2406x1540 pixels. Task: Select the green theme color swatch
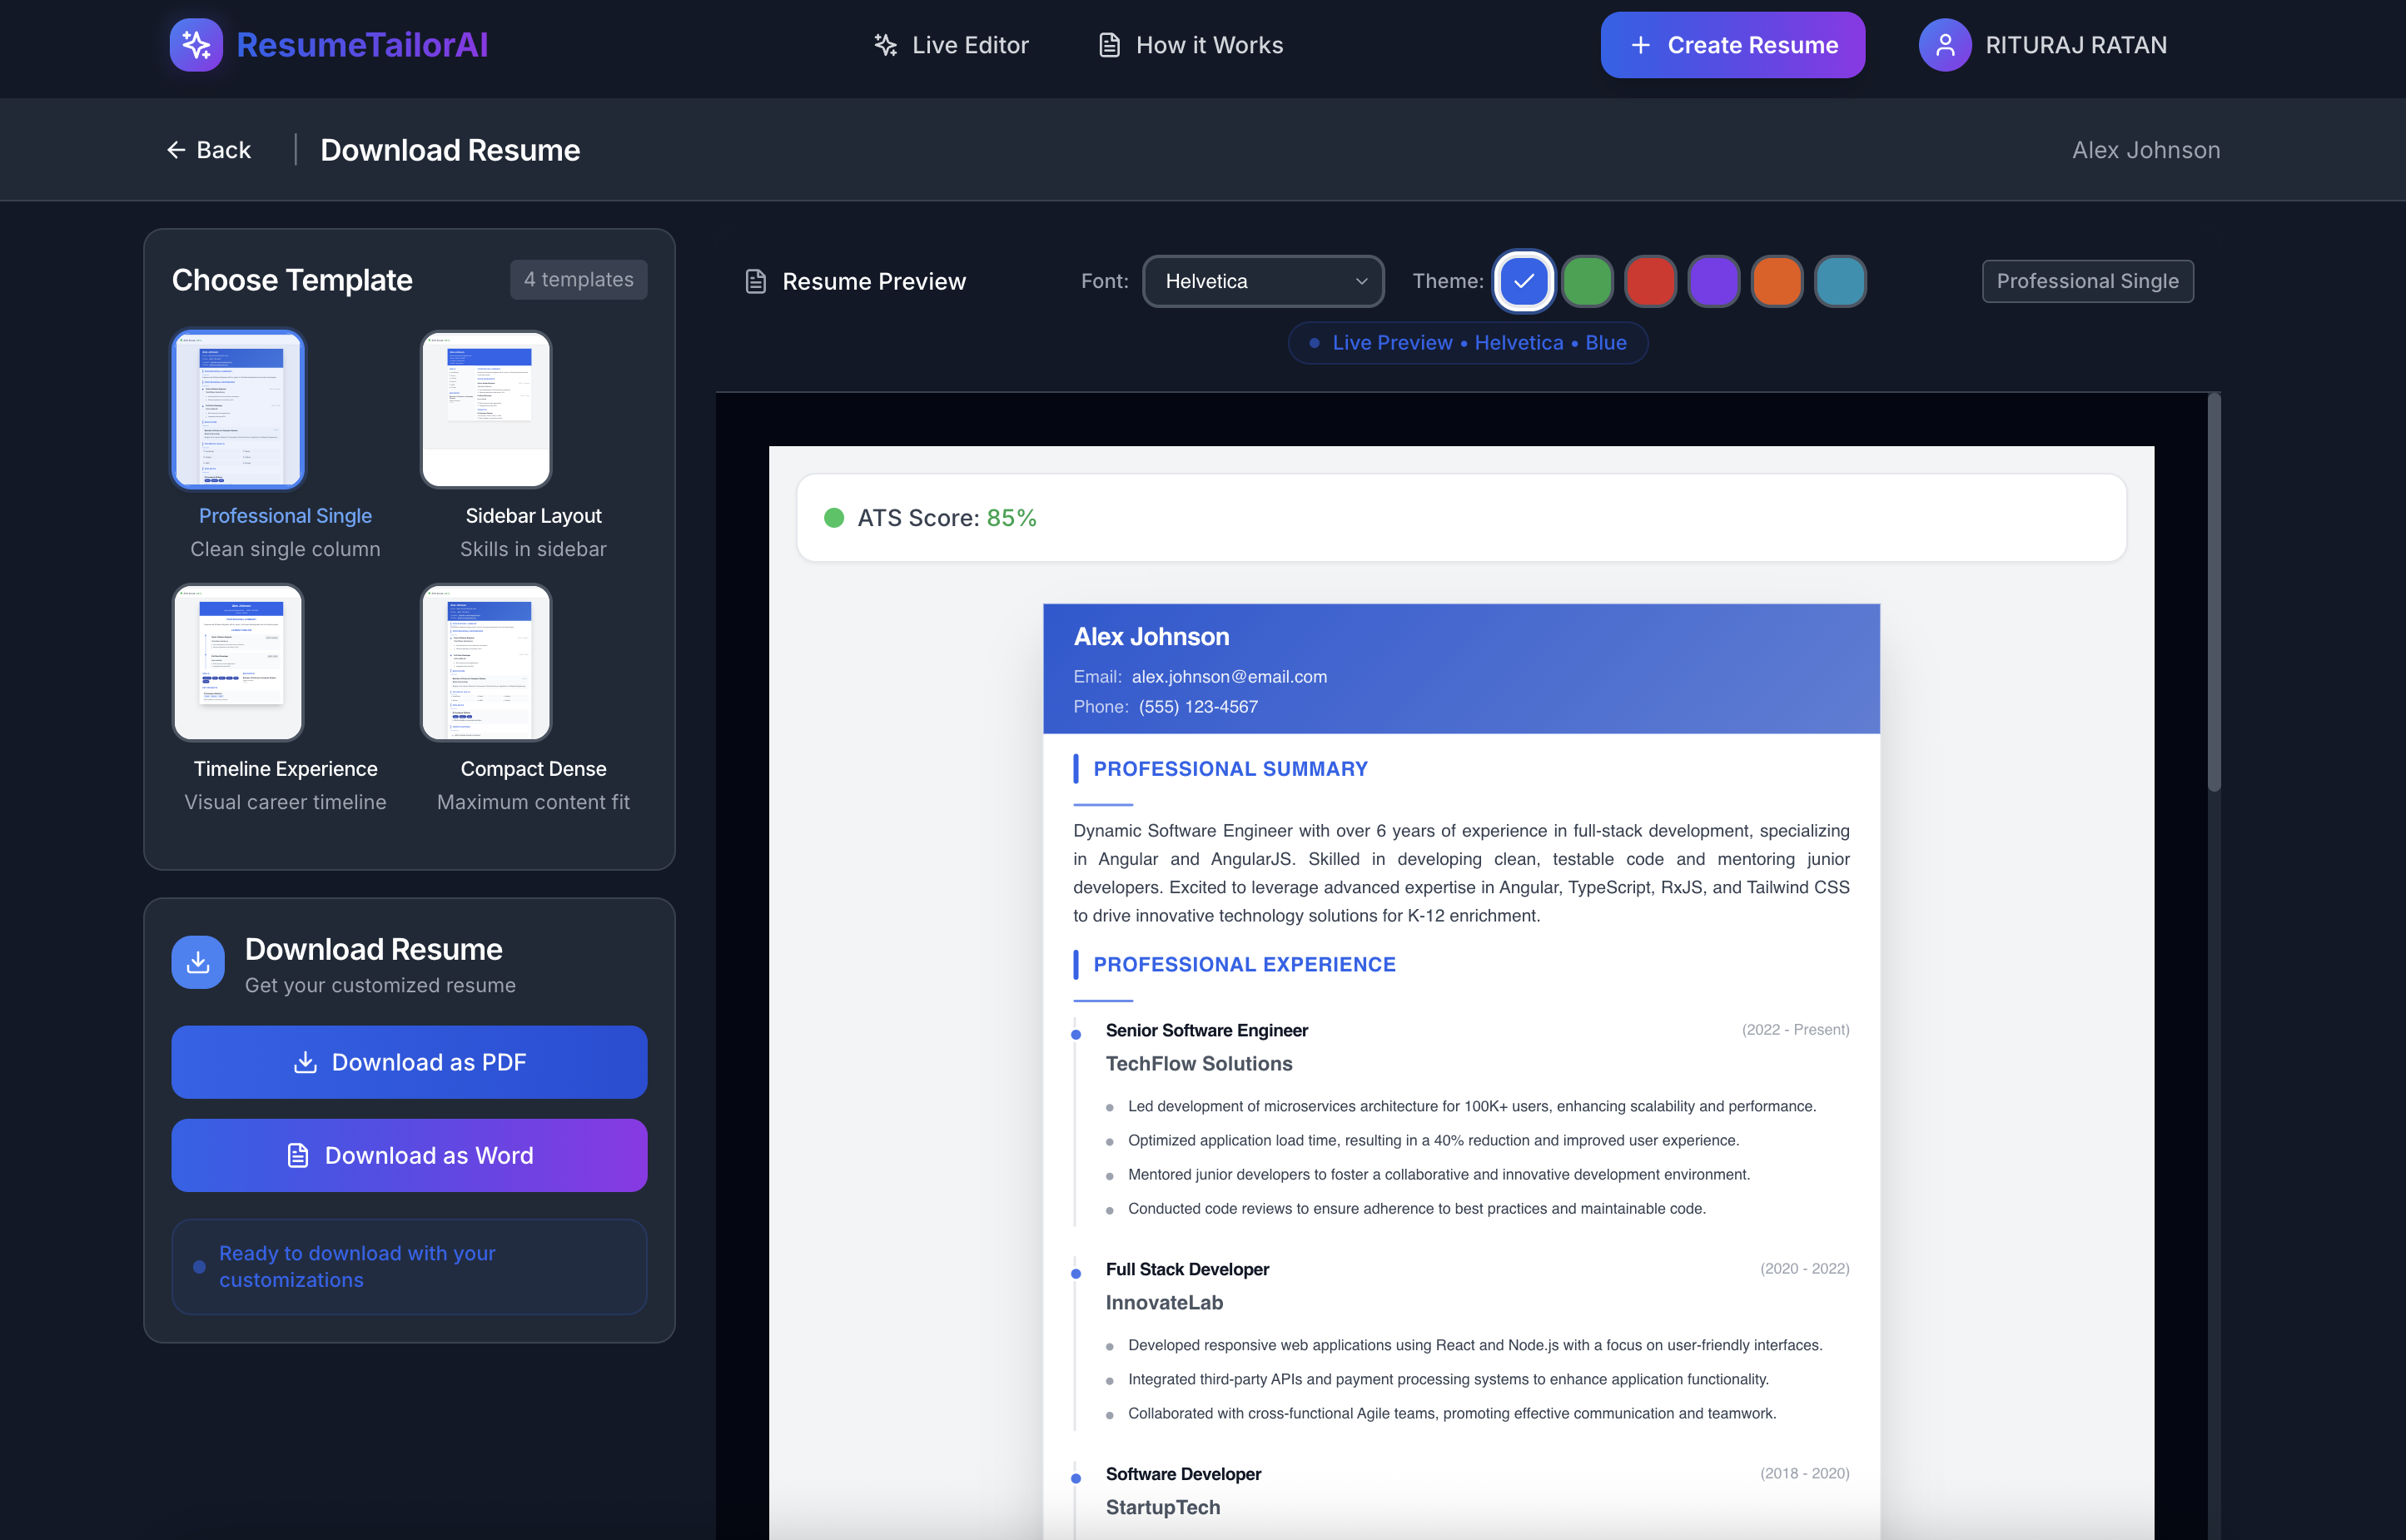point(1587,281)
